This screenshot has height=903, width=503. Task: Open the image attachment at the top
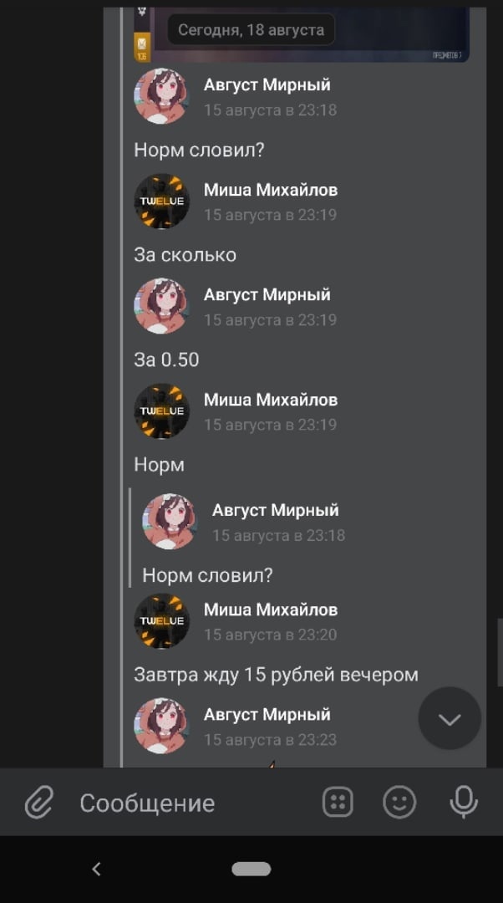coord(302,34)
